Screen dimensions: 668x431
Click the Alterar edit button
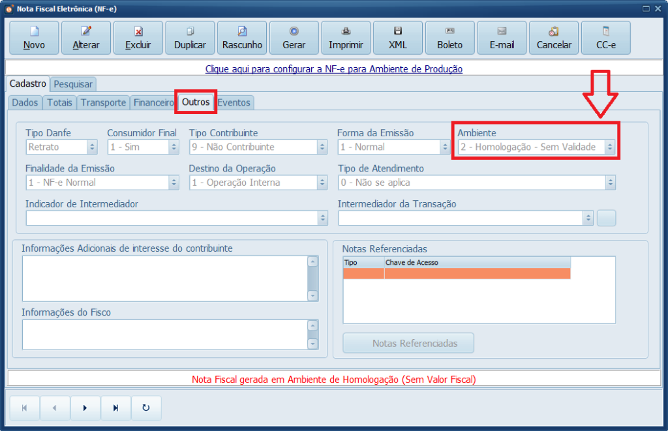point(86,38)
